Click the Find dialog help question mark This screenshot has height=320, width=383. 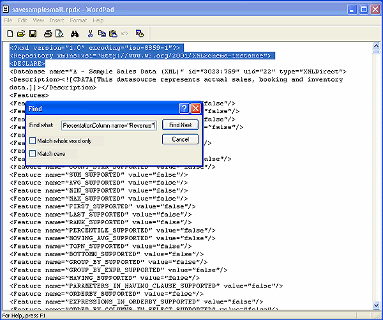coord(184,109)
